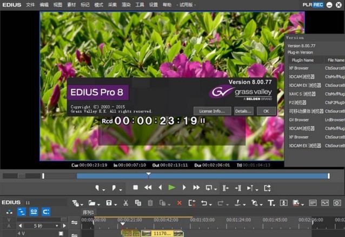Toggle Set Ripple mode blue button

coord(22,212)
